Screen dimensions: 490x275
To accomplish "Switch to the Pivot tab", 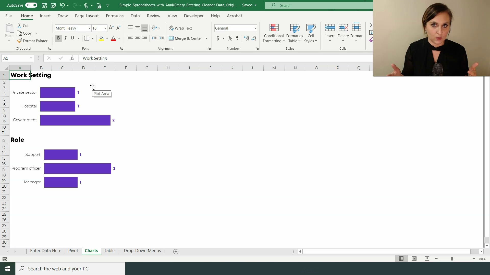I will 73,251.
